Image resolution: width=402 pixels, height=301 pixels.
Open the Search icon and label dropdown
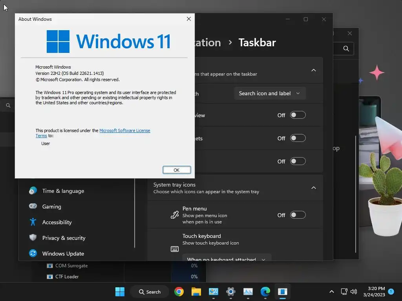tap(269, 93)
